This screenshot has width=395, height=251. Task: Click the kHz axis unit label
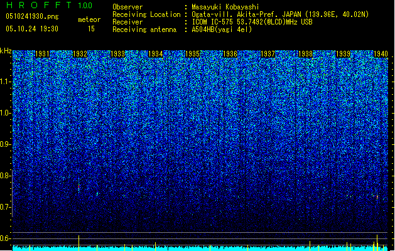click(x=6, y=51)
